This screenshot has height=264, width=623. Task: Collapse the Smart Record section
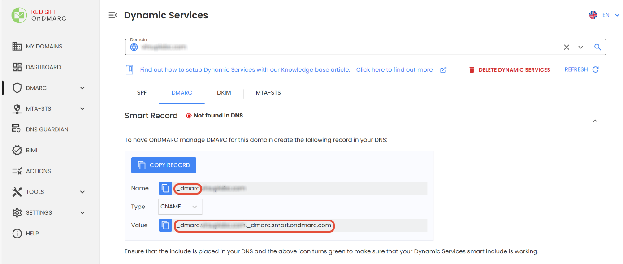tap(595, 121)
